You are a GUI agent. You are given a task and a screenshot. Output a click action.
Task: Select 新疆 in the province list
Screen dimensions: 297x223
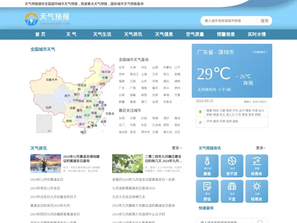click(x=122, y=102)
